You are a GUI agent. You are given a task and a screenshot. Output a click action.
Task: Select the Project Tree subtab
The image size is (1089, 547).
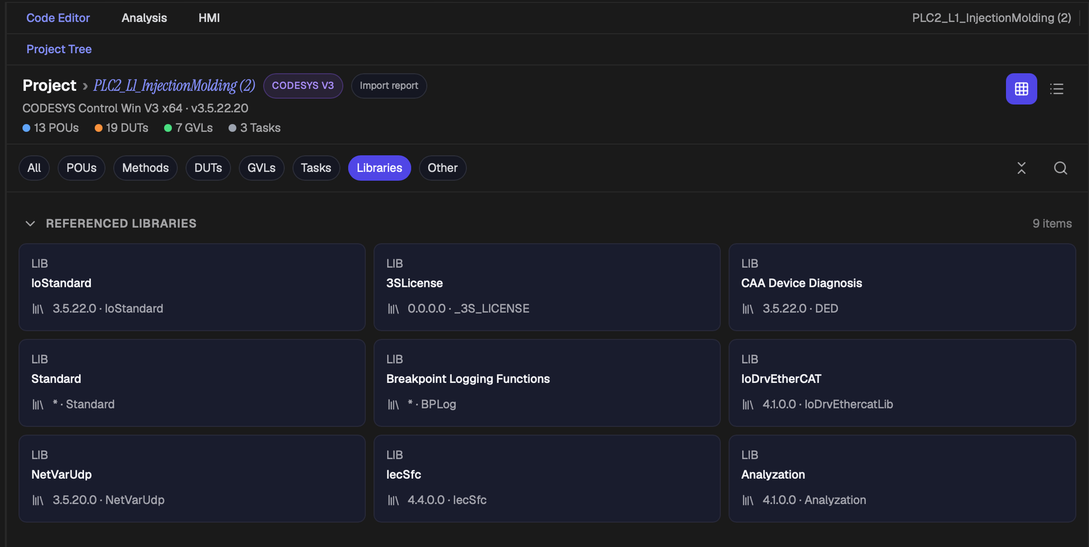(59, 49)
